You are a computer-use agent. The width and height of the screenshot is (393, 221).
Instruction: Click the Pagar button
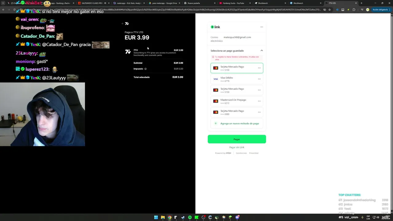237,139
